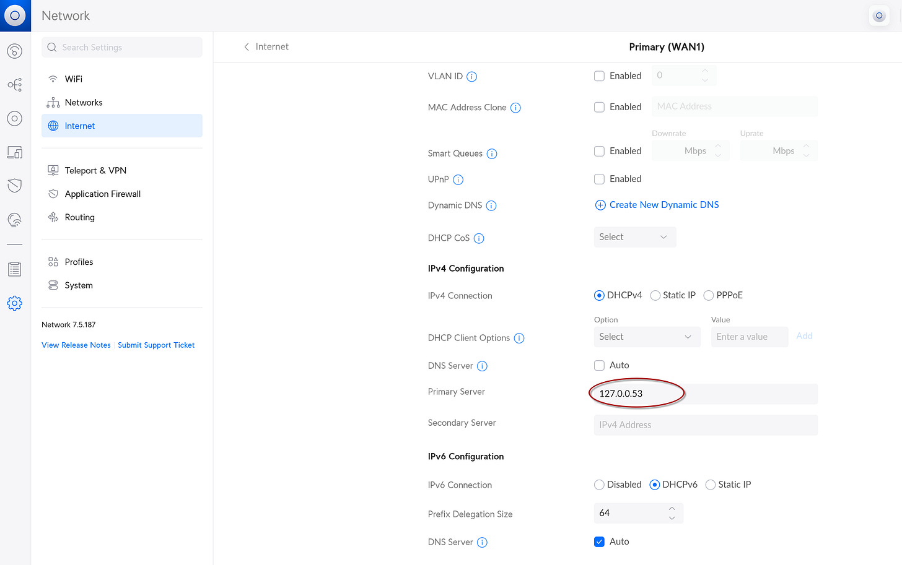Select Static IP for IPv6 Connection
This screenshot has width=902, height=565.
pyautogui.click(x=711, y=485)
